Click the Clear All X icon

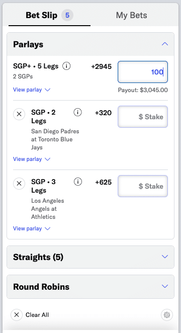coord(17,315)
